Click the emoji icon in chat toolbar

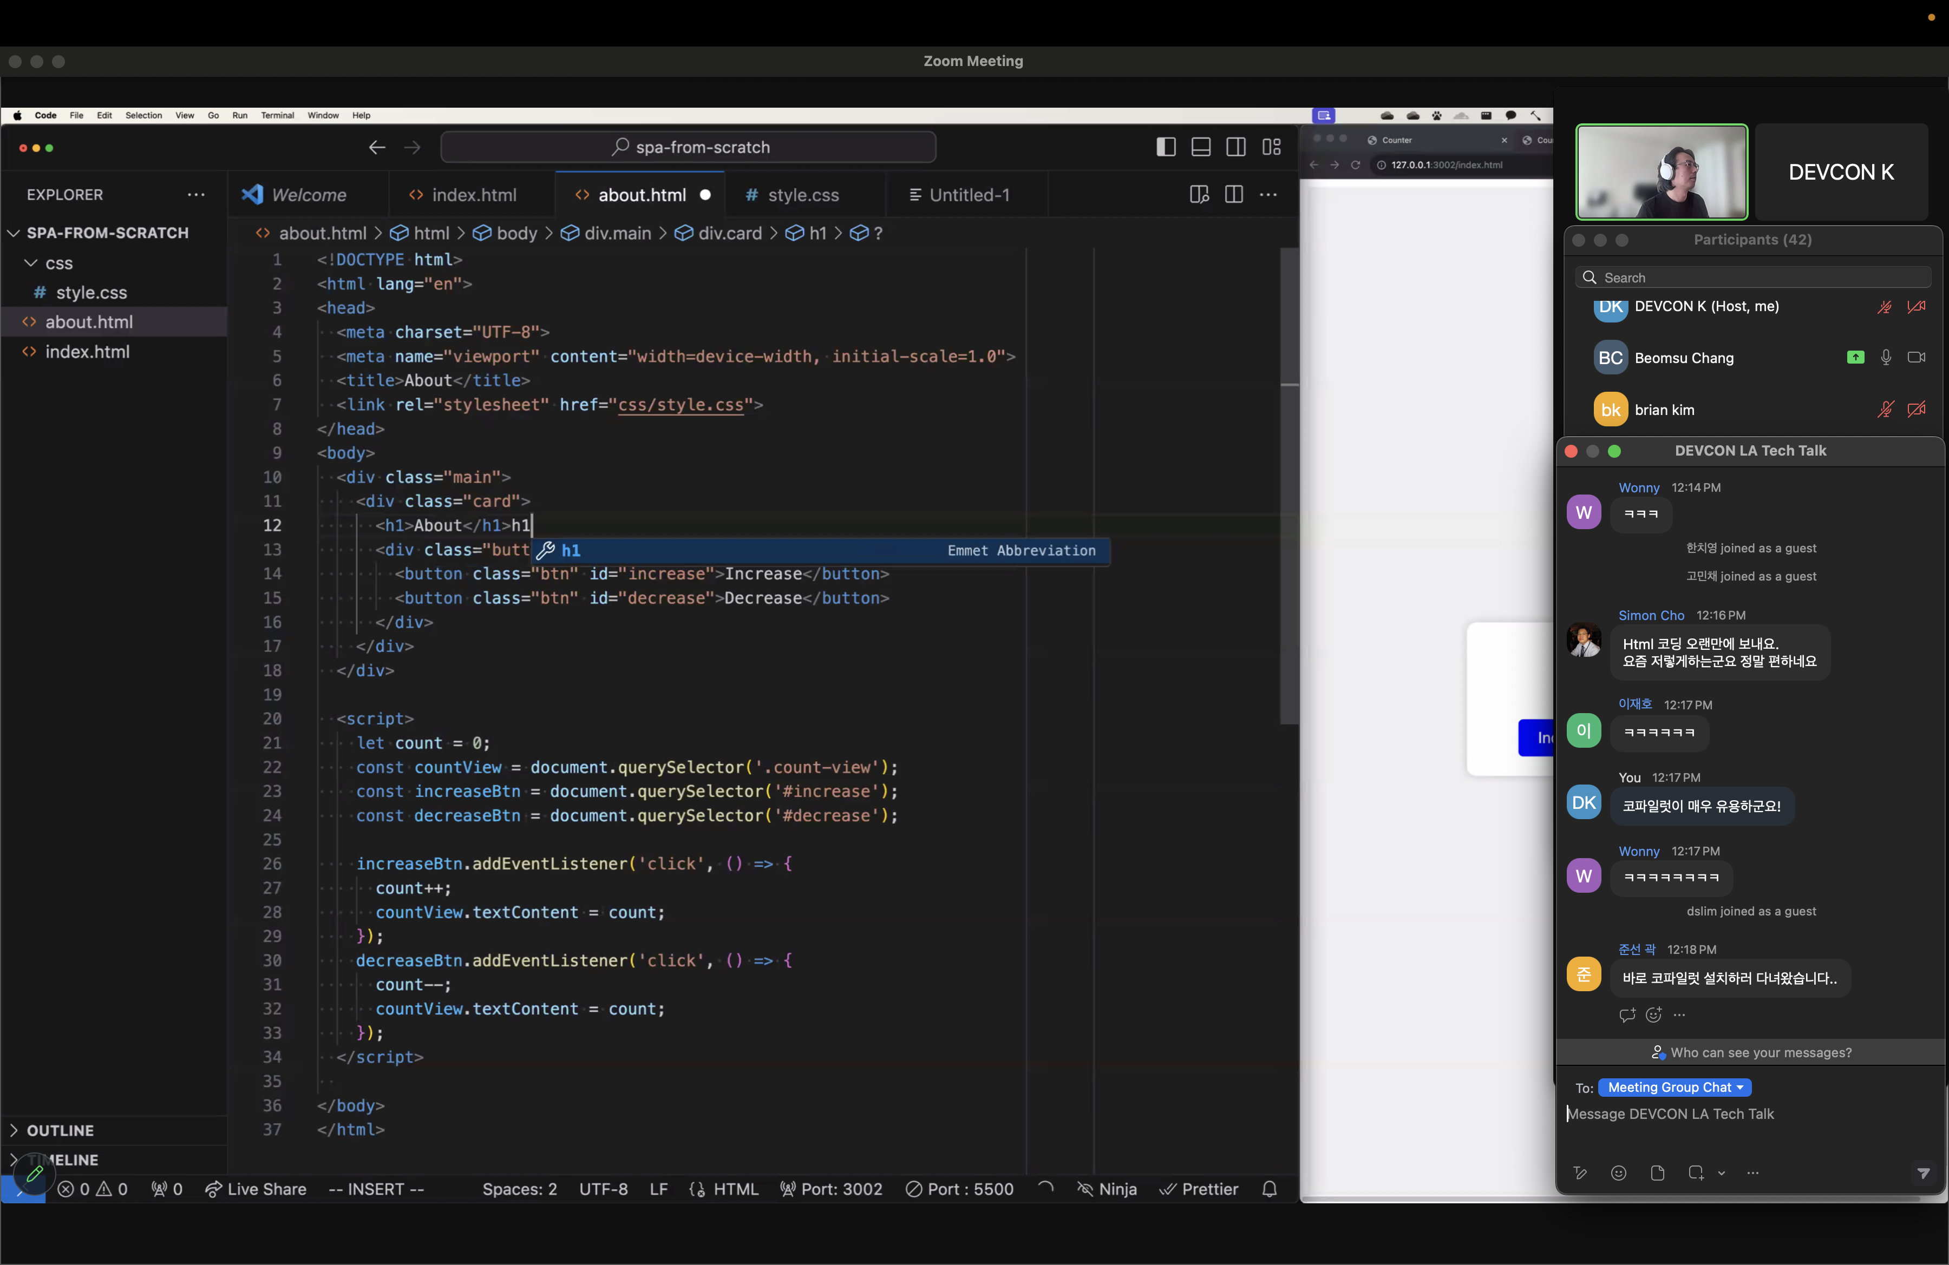click(x=1618, y=1172)
